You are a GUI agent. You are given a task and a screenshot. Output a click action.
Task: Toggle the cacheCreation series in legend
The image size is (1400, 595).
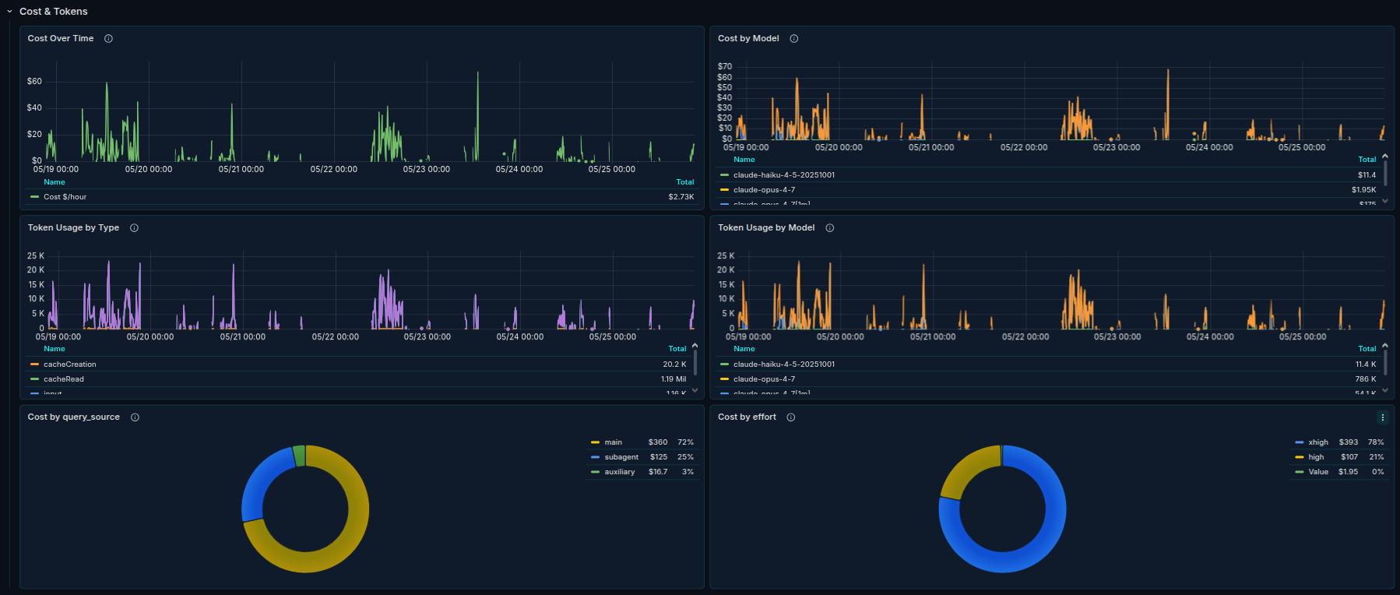[x=70, y=364]
